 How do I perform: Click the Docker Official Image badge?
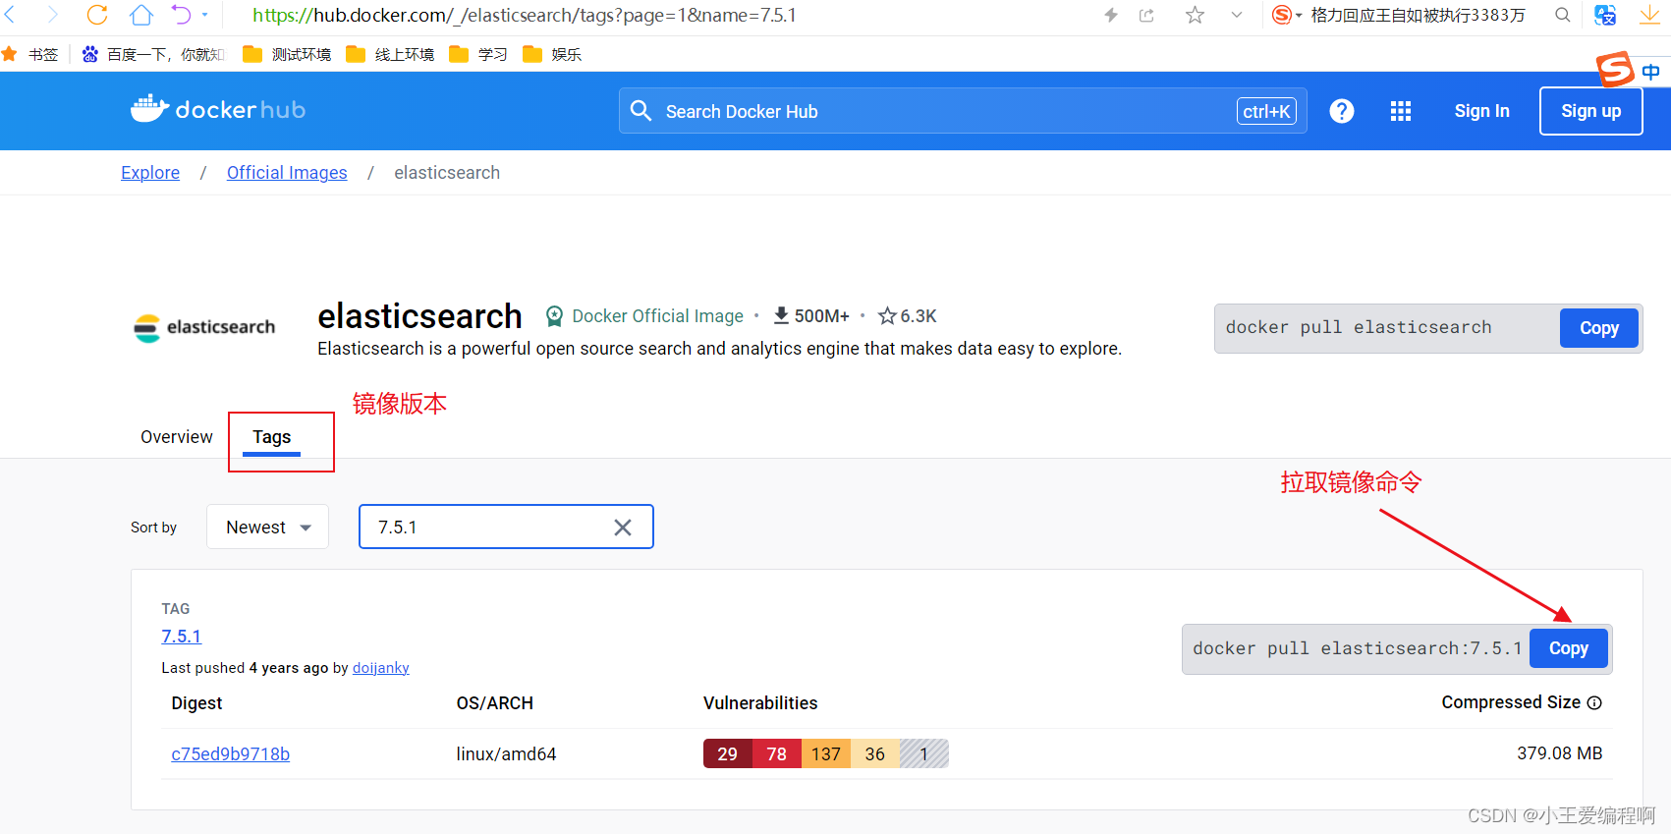644,316
